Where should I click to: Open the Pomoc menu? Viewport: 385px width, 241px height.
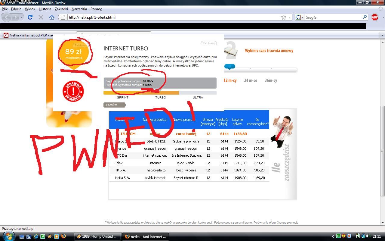(96, 9)
